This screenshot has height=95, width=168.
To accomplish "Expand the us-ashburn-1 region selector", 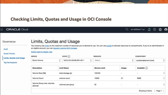I will [138, 29].
